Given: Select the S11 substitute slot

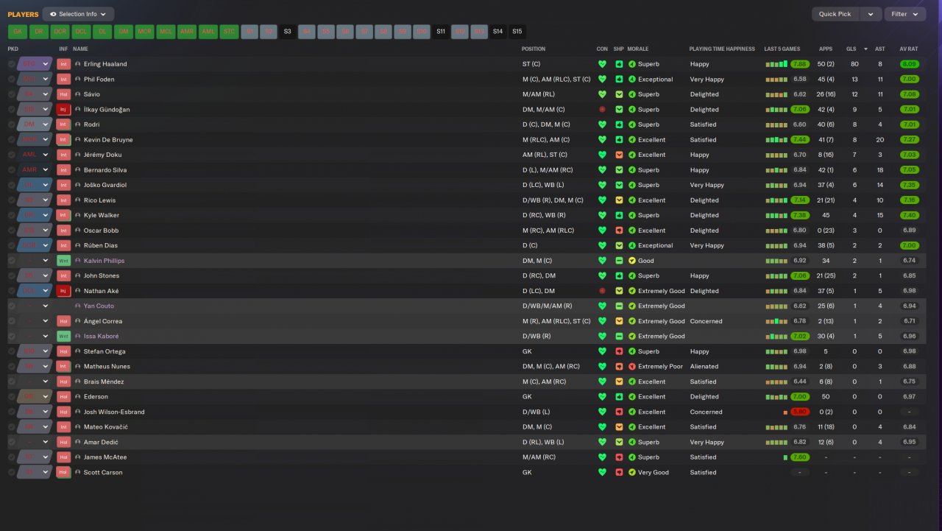Looking at the screenshot, I should (441, 32).
